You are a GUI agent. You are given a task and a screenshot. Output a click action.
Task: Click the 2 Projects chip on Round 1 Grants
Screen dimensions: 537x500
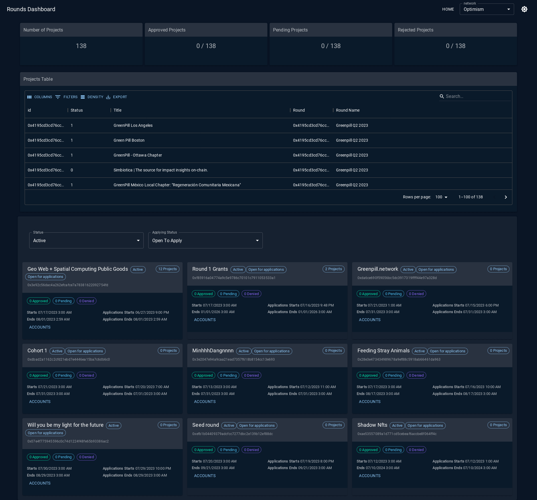click(333, 269)
